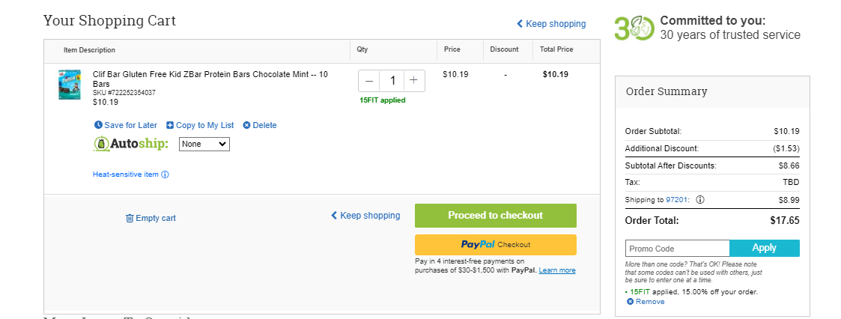Image resolution: width=841 pixels, height=319 pixels.
Task: Click the Copy to My List plus icon
Action: pyautogui.click(x=170, y=125)
